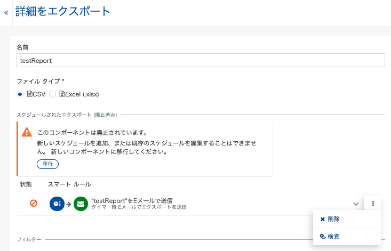Image resolution: width=391 pixels, height=251 pixels.
Task: Select the Excel (.xlsx) radio button
Action: tap(52, 94)
